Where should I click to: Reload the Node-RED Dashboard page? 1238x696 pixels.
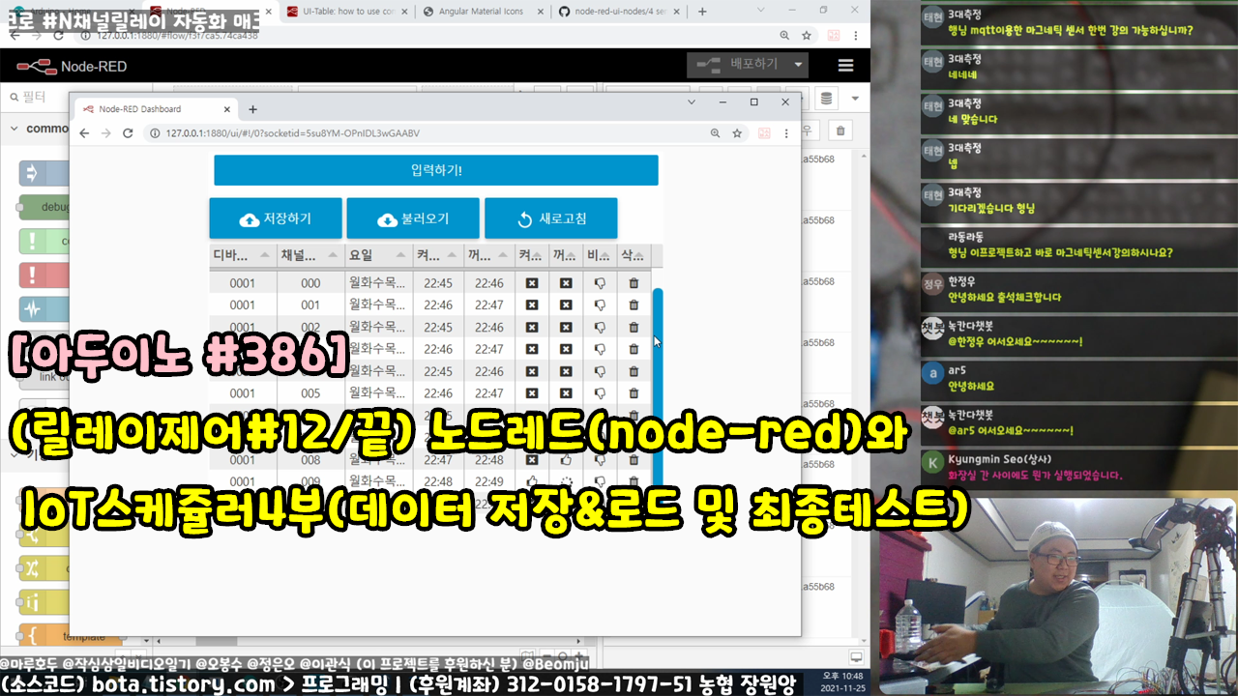pyautogui.click(x=128, y=133)
